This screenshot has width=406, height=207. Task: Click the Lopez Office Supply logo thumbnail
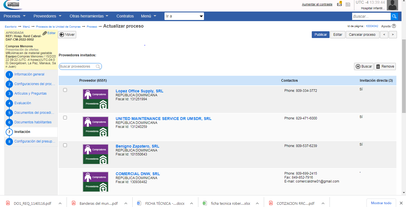pyautogui.click(x=95, y=99)
